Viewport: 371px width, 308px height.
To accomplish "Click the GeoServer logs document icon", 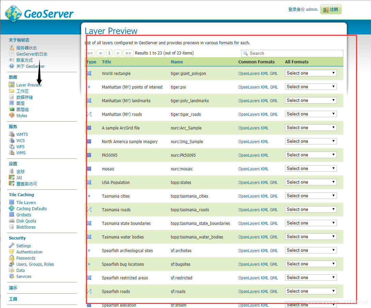I will [x=12, y=53].
